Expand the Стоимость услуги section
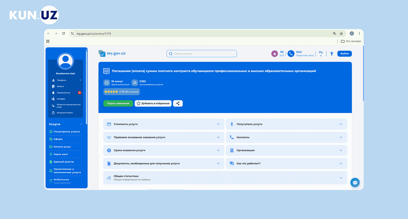Viewport: 408px width, 219px height. [164, 124]
